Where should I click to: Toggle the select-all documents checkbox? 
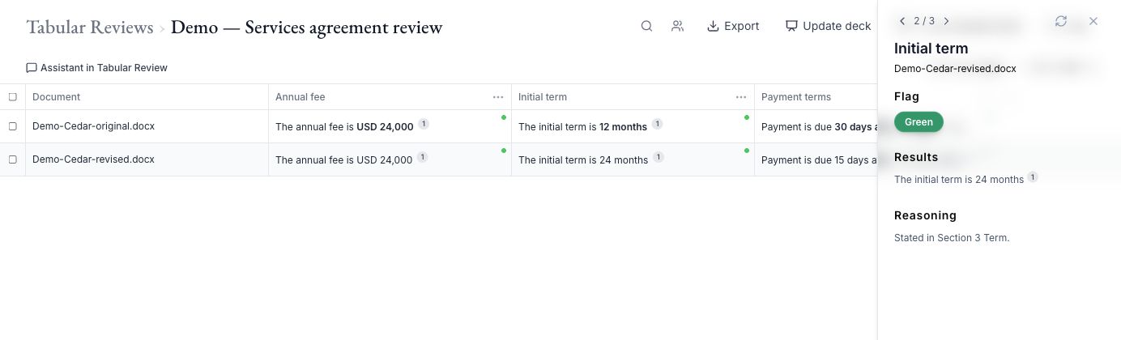(x=12, y=97)
